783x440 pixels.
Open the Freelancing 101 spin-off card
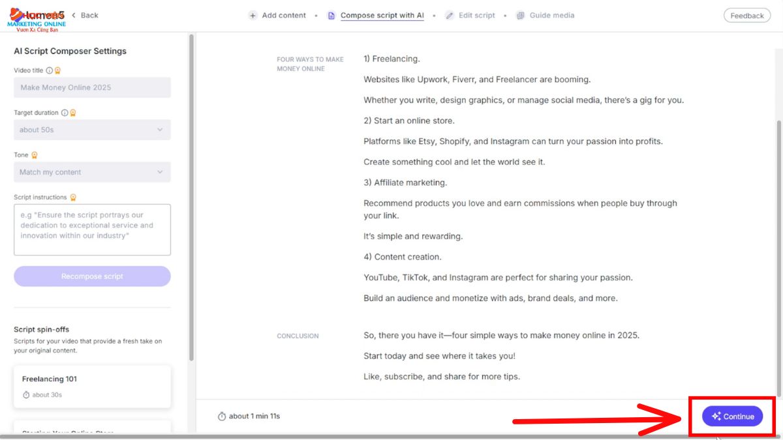92,387
